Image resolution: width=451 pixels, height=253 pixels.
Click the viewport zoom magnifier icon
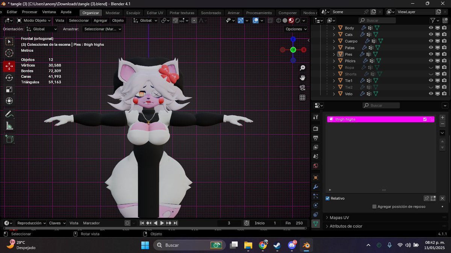[302, 68]
